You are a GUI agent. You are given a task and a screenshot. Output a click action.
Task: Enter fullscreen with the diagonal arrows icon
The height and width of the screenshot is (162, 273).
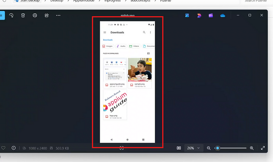(x=263, y=148)
